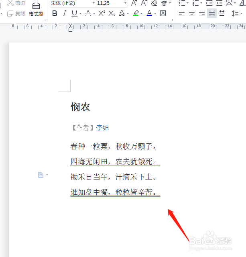Open the line spacing tool
This screenshot has height=257, width=246.
click(235, 13)
